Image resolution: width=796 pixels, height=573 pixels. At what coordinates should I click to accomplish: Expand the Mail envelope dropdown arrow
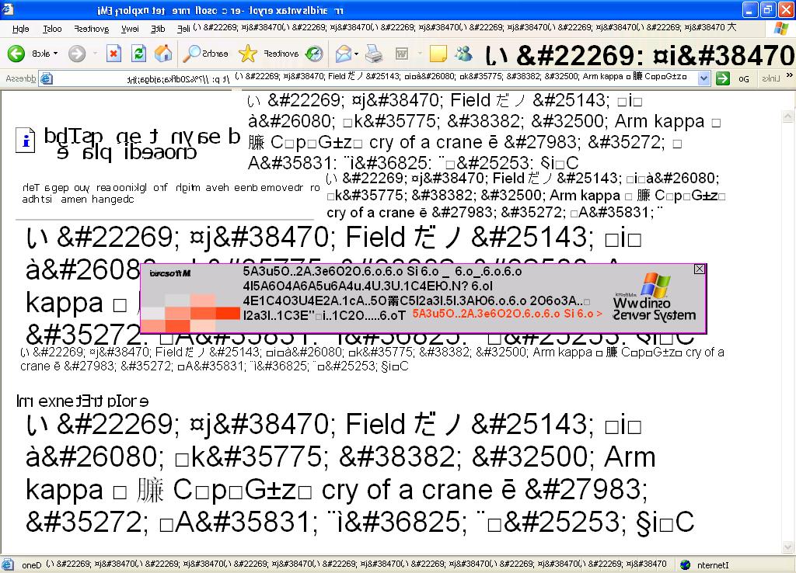(x=356, y=54)
